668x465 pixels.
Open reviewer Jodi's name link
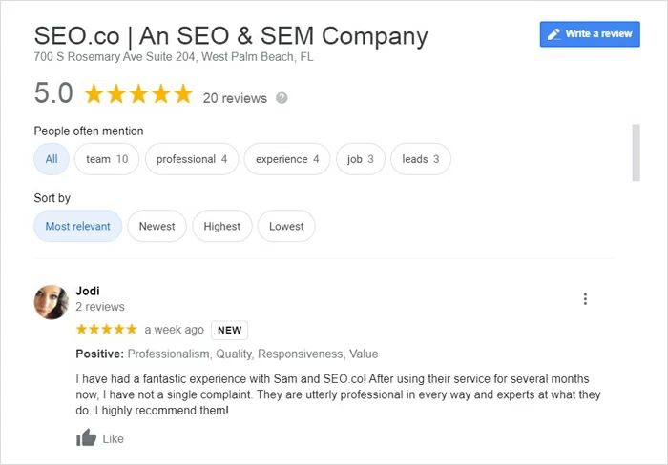tap(88, 291)
